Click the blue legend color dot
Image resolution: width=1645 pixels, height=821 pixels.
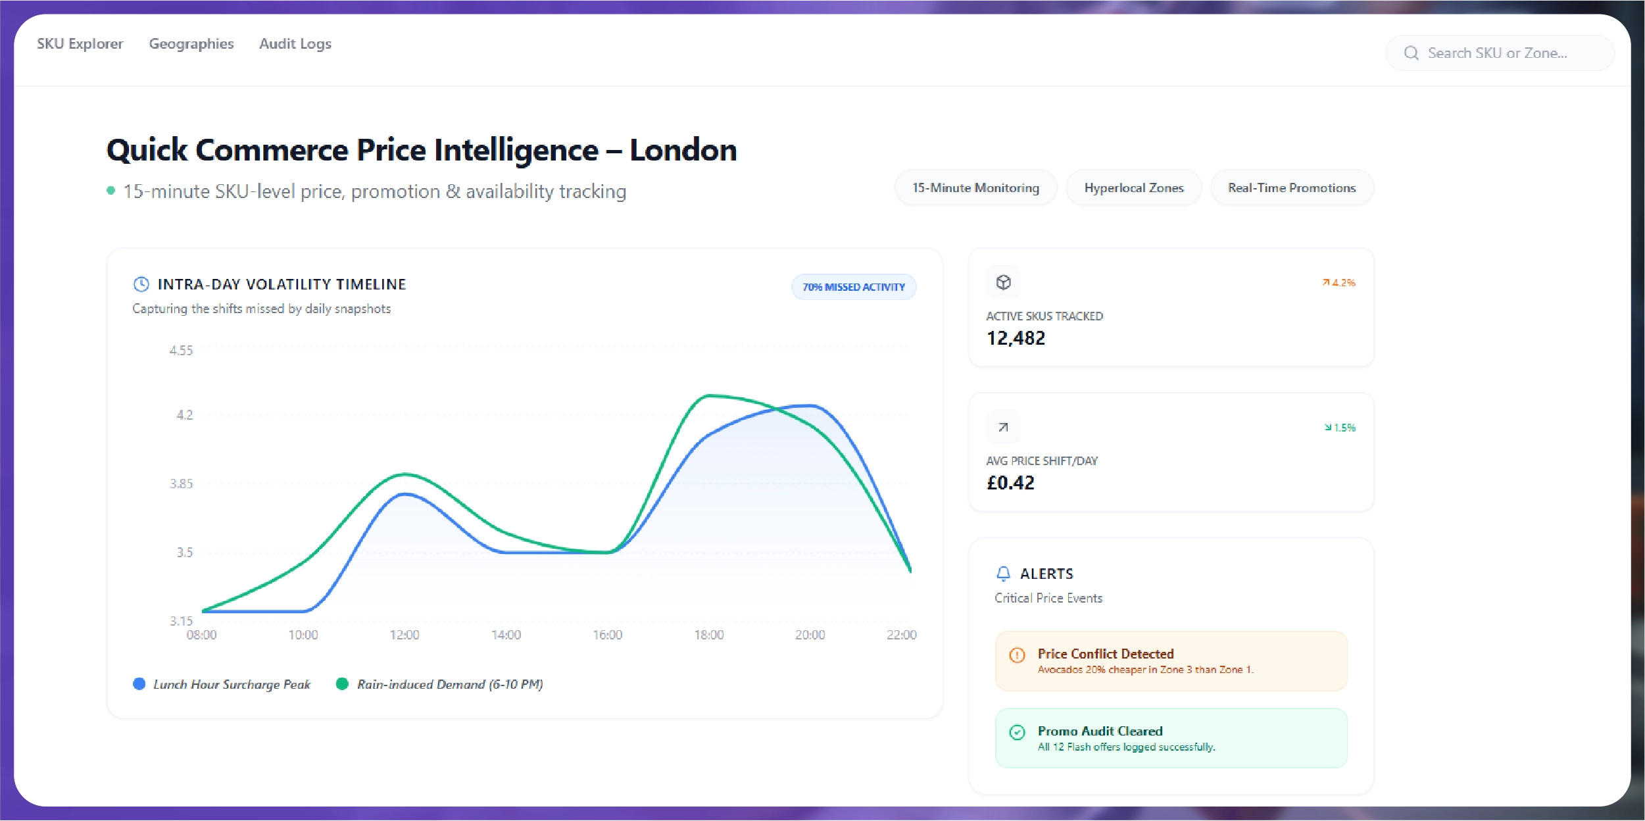[x=139, y=684]
